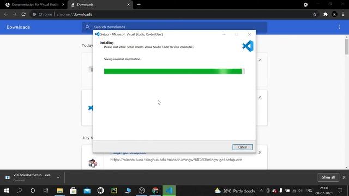Open the weather widget showing 28°C Partly cloudy
Viewport: 349px width, 196px height.
(235, 191)
